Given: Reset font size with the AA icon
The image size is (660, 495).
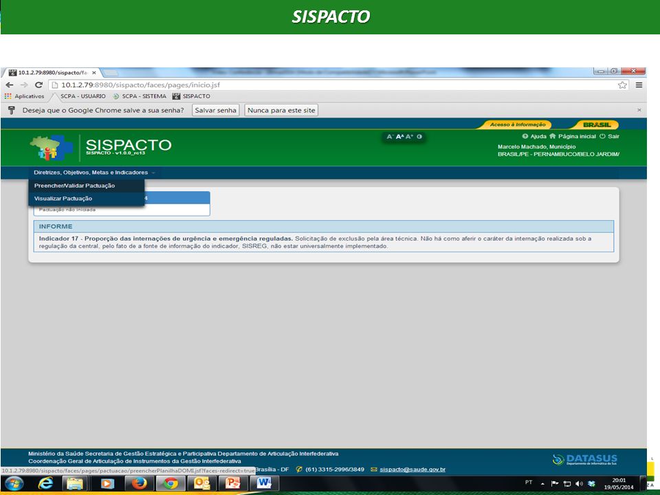Looking at the screenshot, I should (400, 137).
